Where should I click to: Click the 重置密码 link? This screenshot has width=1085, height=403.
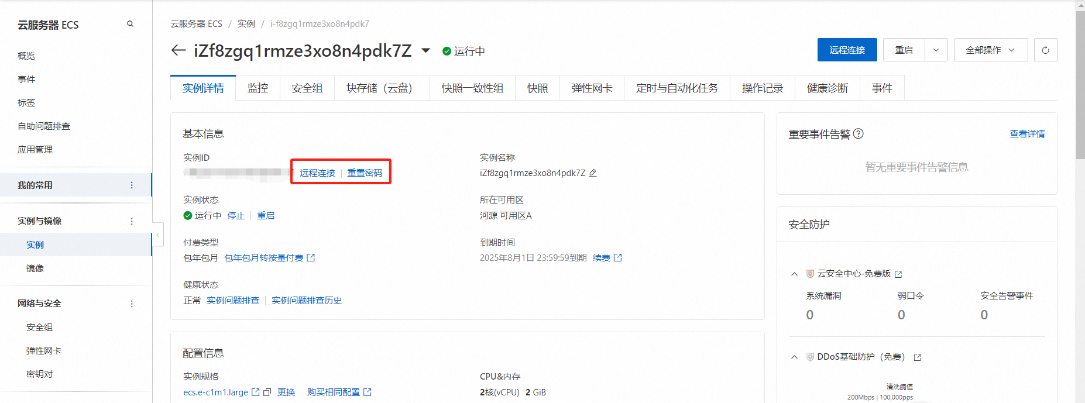pos(365,173)
